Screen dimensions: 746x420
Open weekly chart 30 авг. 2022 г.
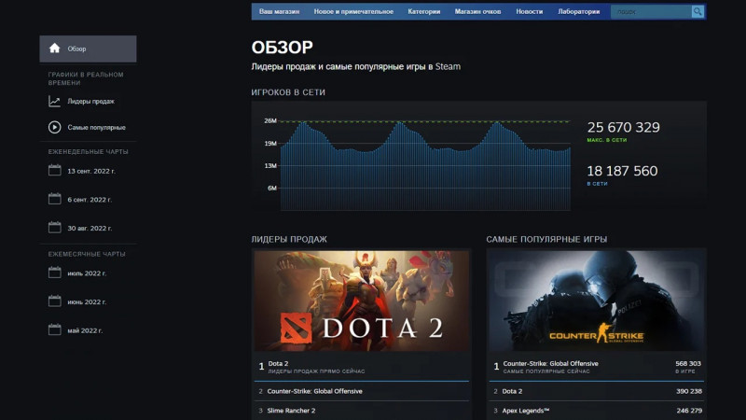click(x=88, y=228)
